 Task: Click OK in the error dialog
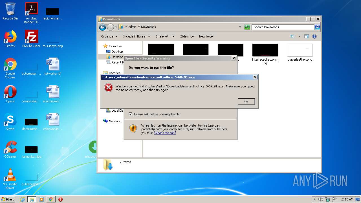[246, 102]
